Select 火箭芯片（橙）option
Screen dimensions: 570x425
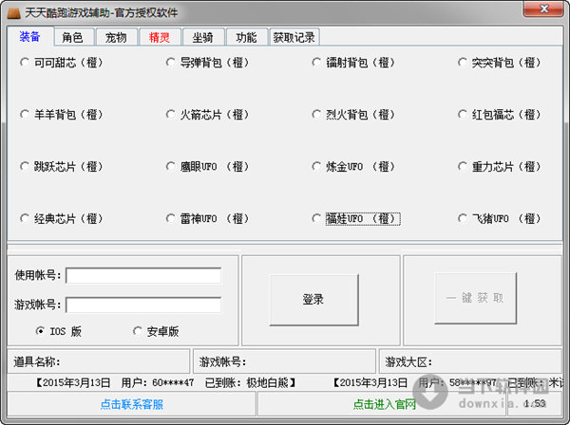(x=171, y=115)
